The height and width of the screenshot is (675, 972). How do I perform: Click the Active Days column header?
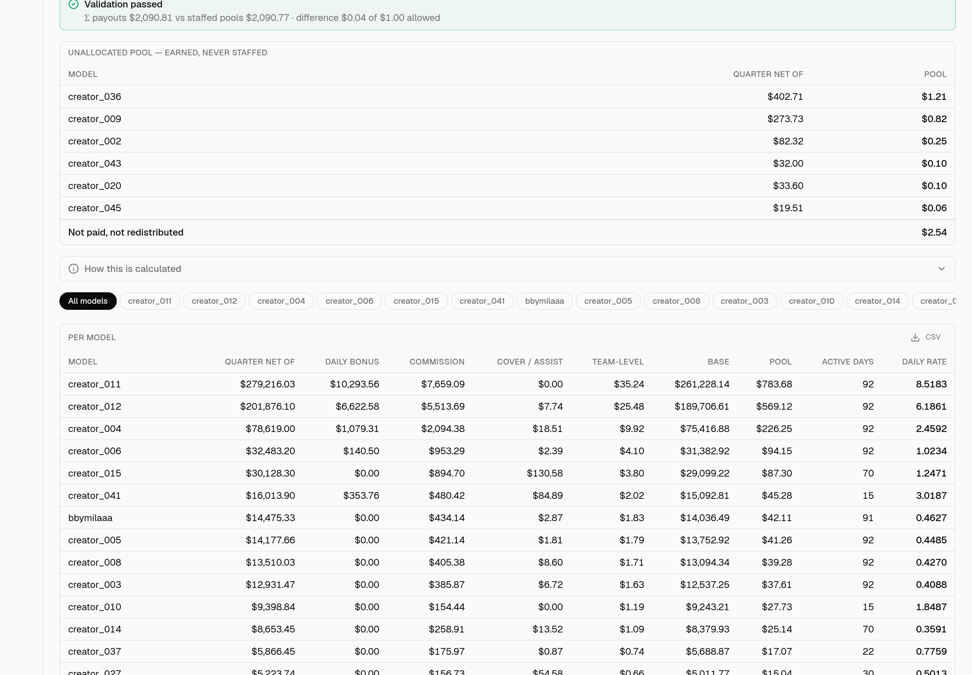848,361
